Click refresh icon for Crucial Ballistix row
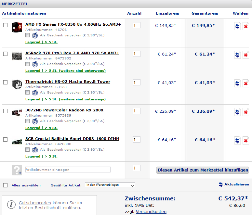 pos(238,140)
